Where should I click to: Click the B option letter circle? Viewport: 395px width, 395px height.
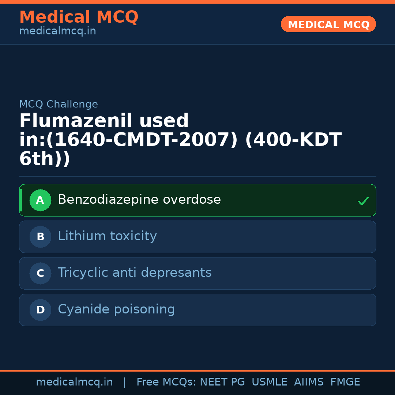coord(40,237)
